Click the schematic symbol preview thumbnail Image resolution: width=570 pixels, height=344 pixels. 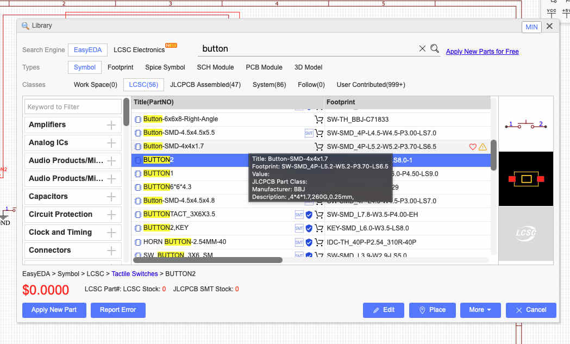click(x=525, y=124)
